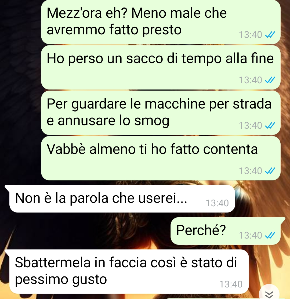The width and height of the screenshot is (290, 299).
Task: Select received message 'Non è la parola che userei...'
Action: (122, 199)
